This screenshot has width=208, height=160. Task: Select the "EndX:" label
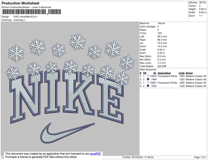pyautogui.click(x=143, y=50)
